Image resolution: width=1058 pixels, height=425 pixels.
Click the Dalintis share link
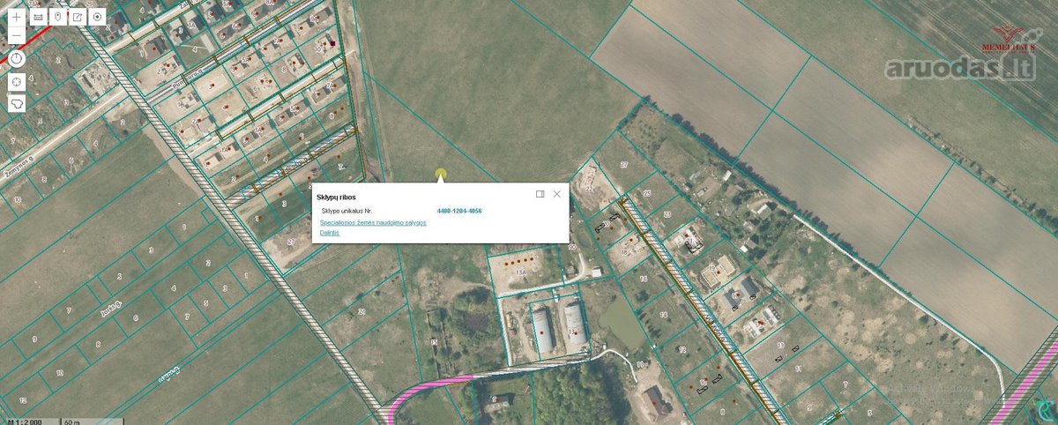pyautogui.click(x=329, y=234)
